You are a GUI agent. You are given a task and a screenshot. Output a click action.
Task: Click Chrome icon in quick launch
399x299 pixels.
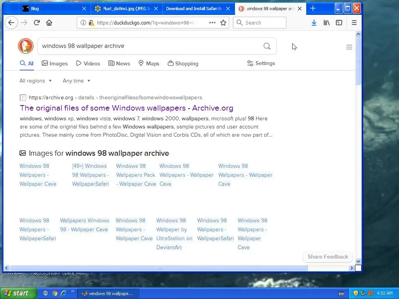tap(55, 293)
